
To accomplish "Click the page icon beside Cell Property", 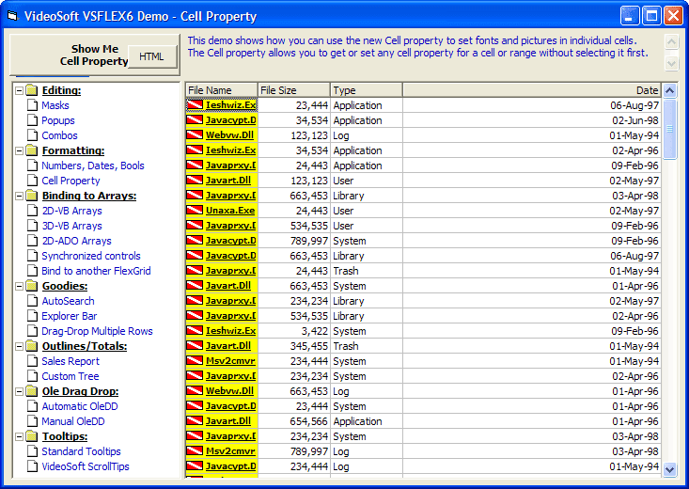I will [32, 181].
